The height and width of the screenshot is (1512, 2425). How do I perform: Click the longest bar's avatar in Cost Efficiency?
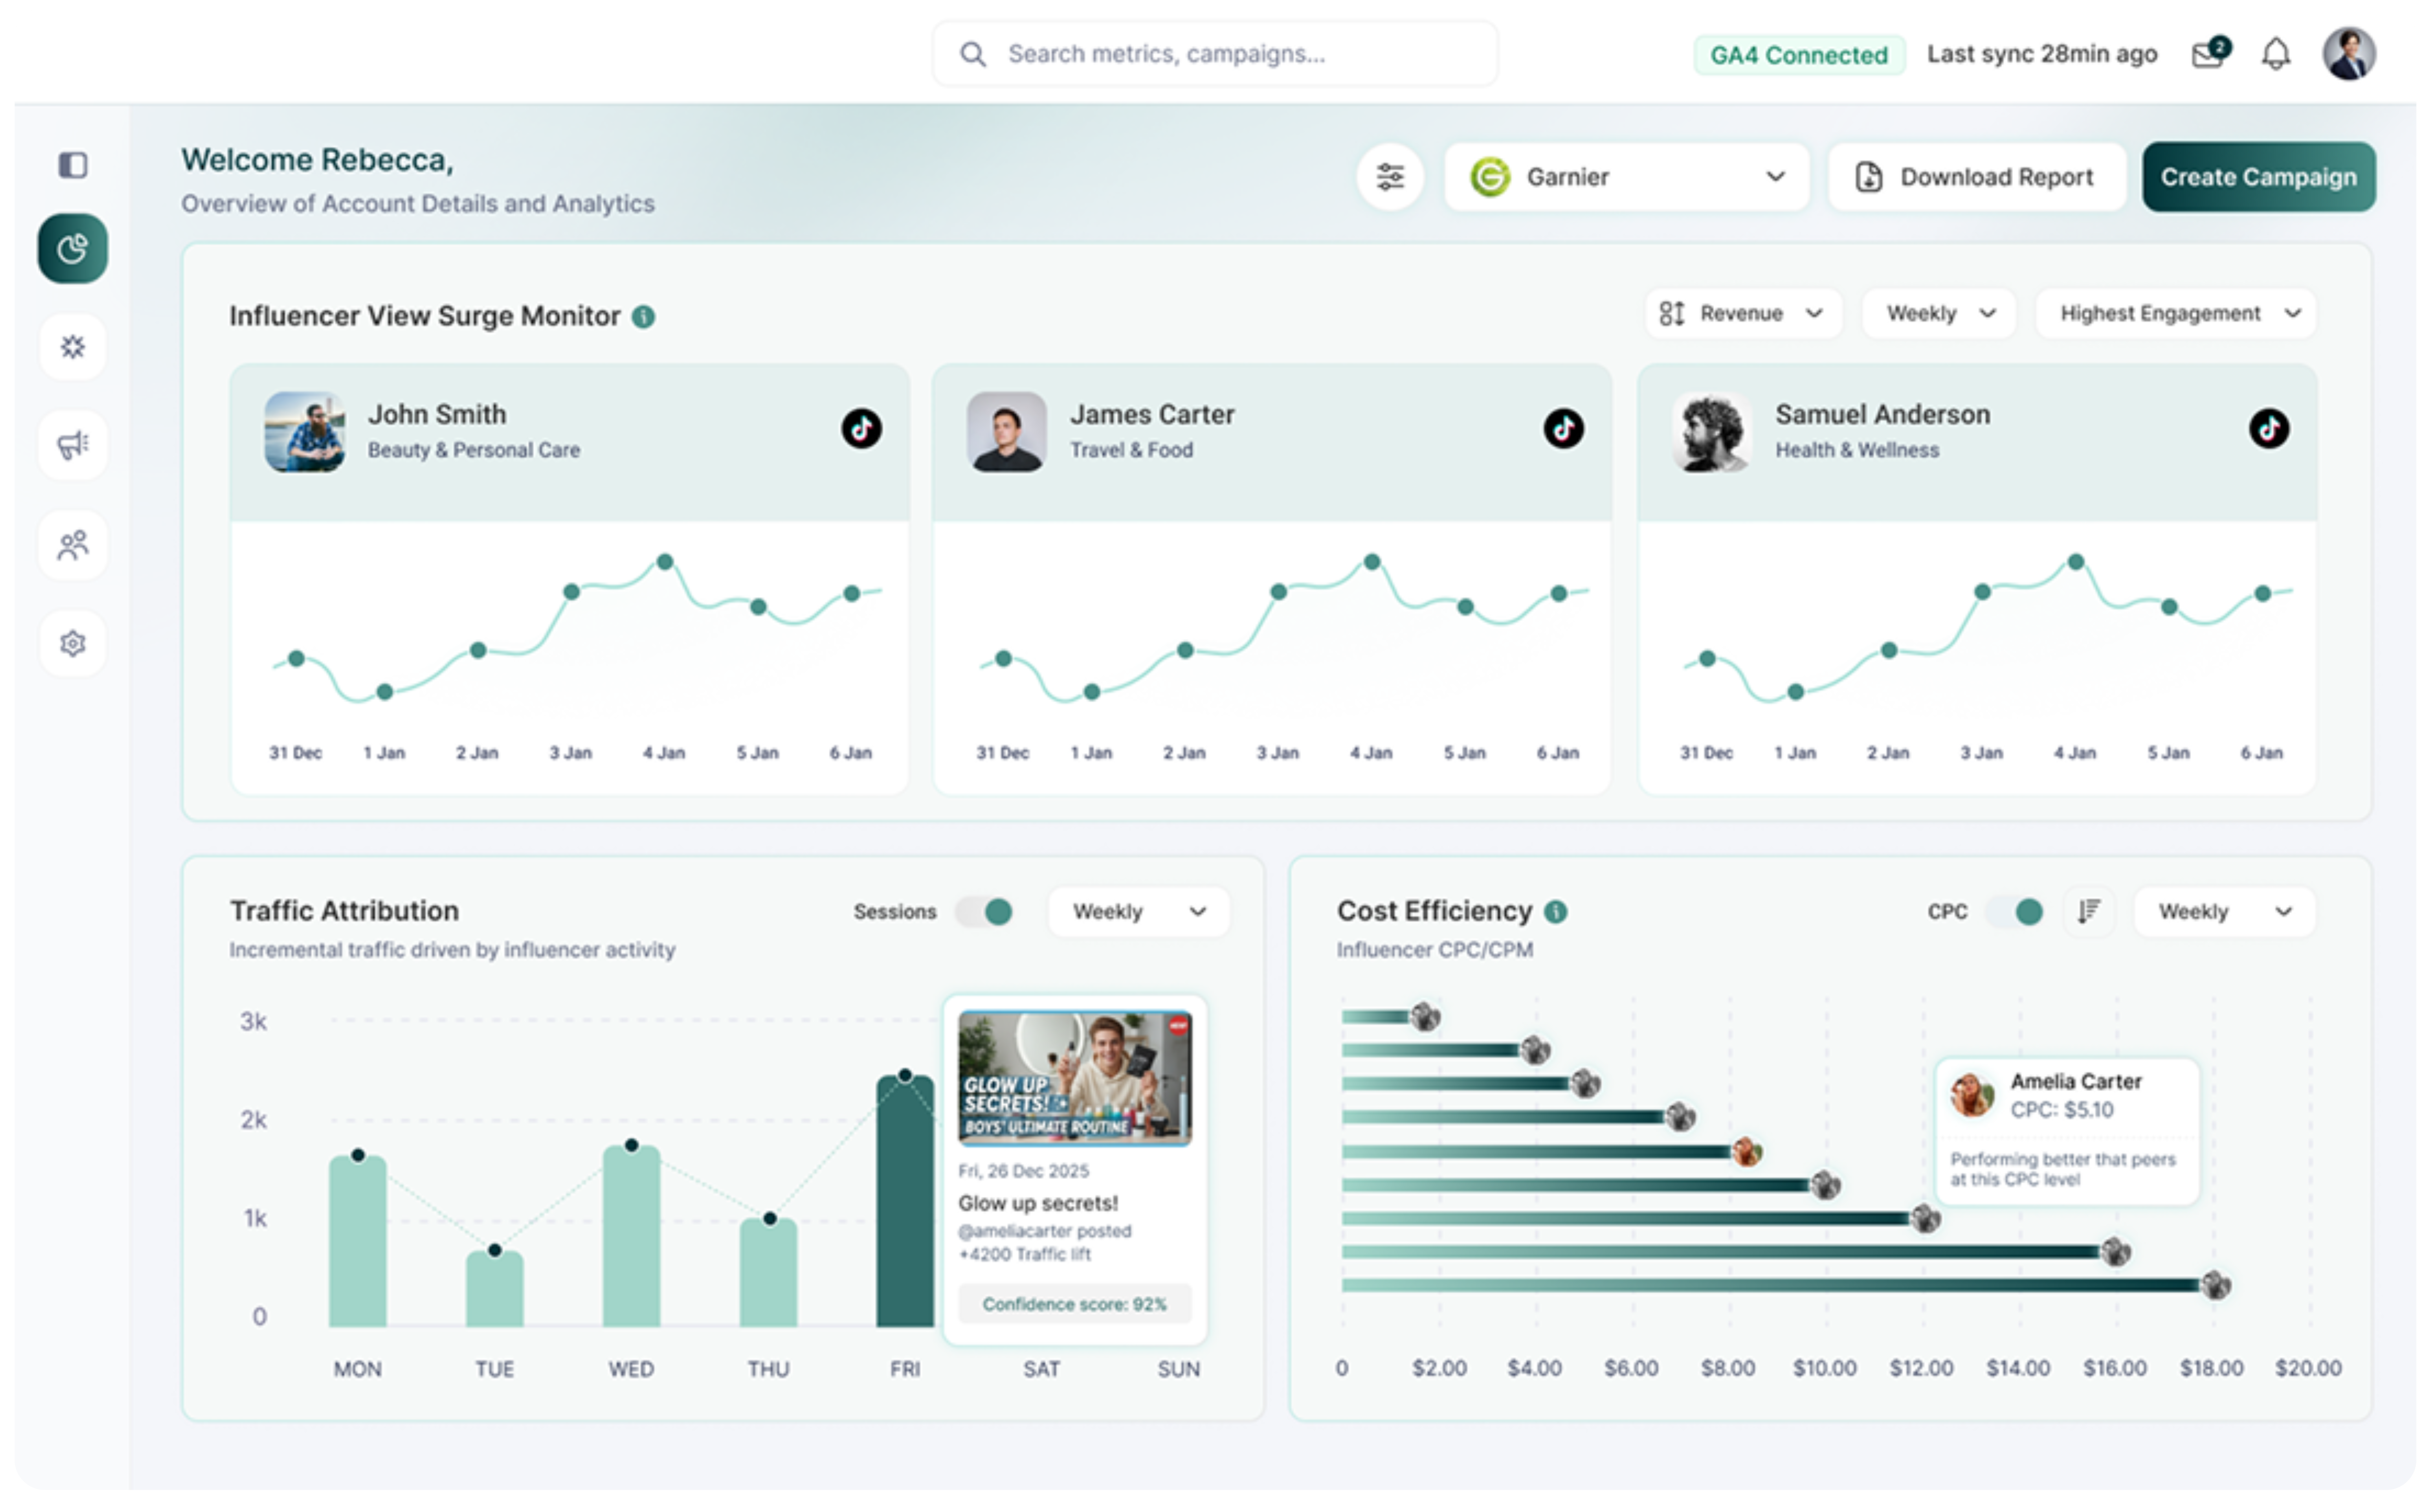pos(2216,1285)
